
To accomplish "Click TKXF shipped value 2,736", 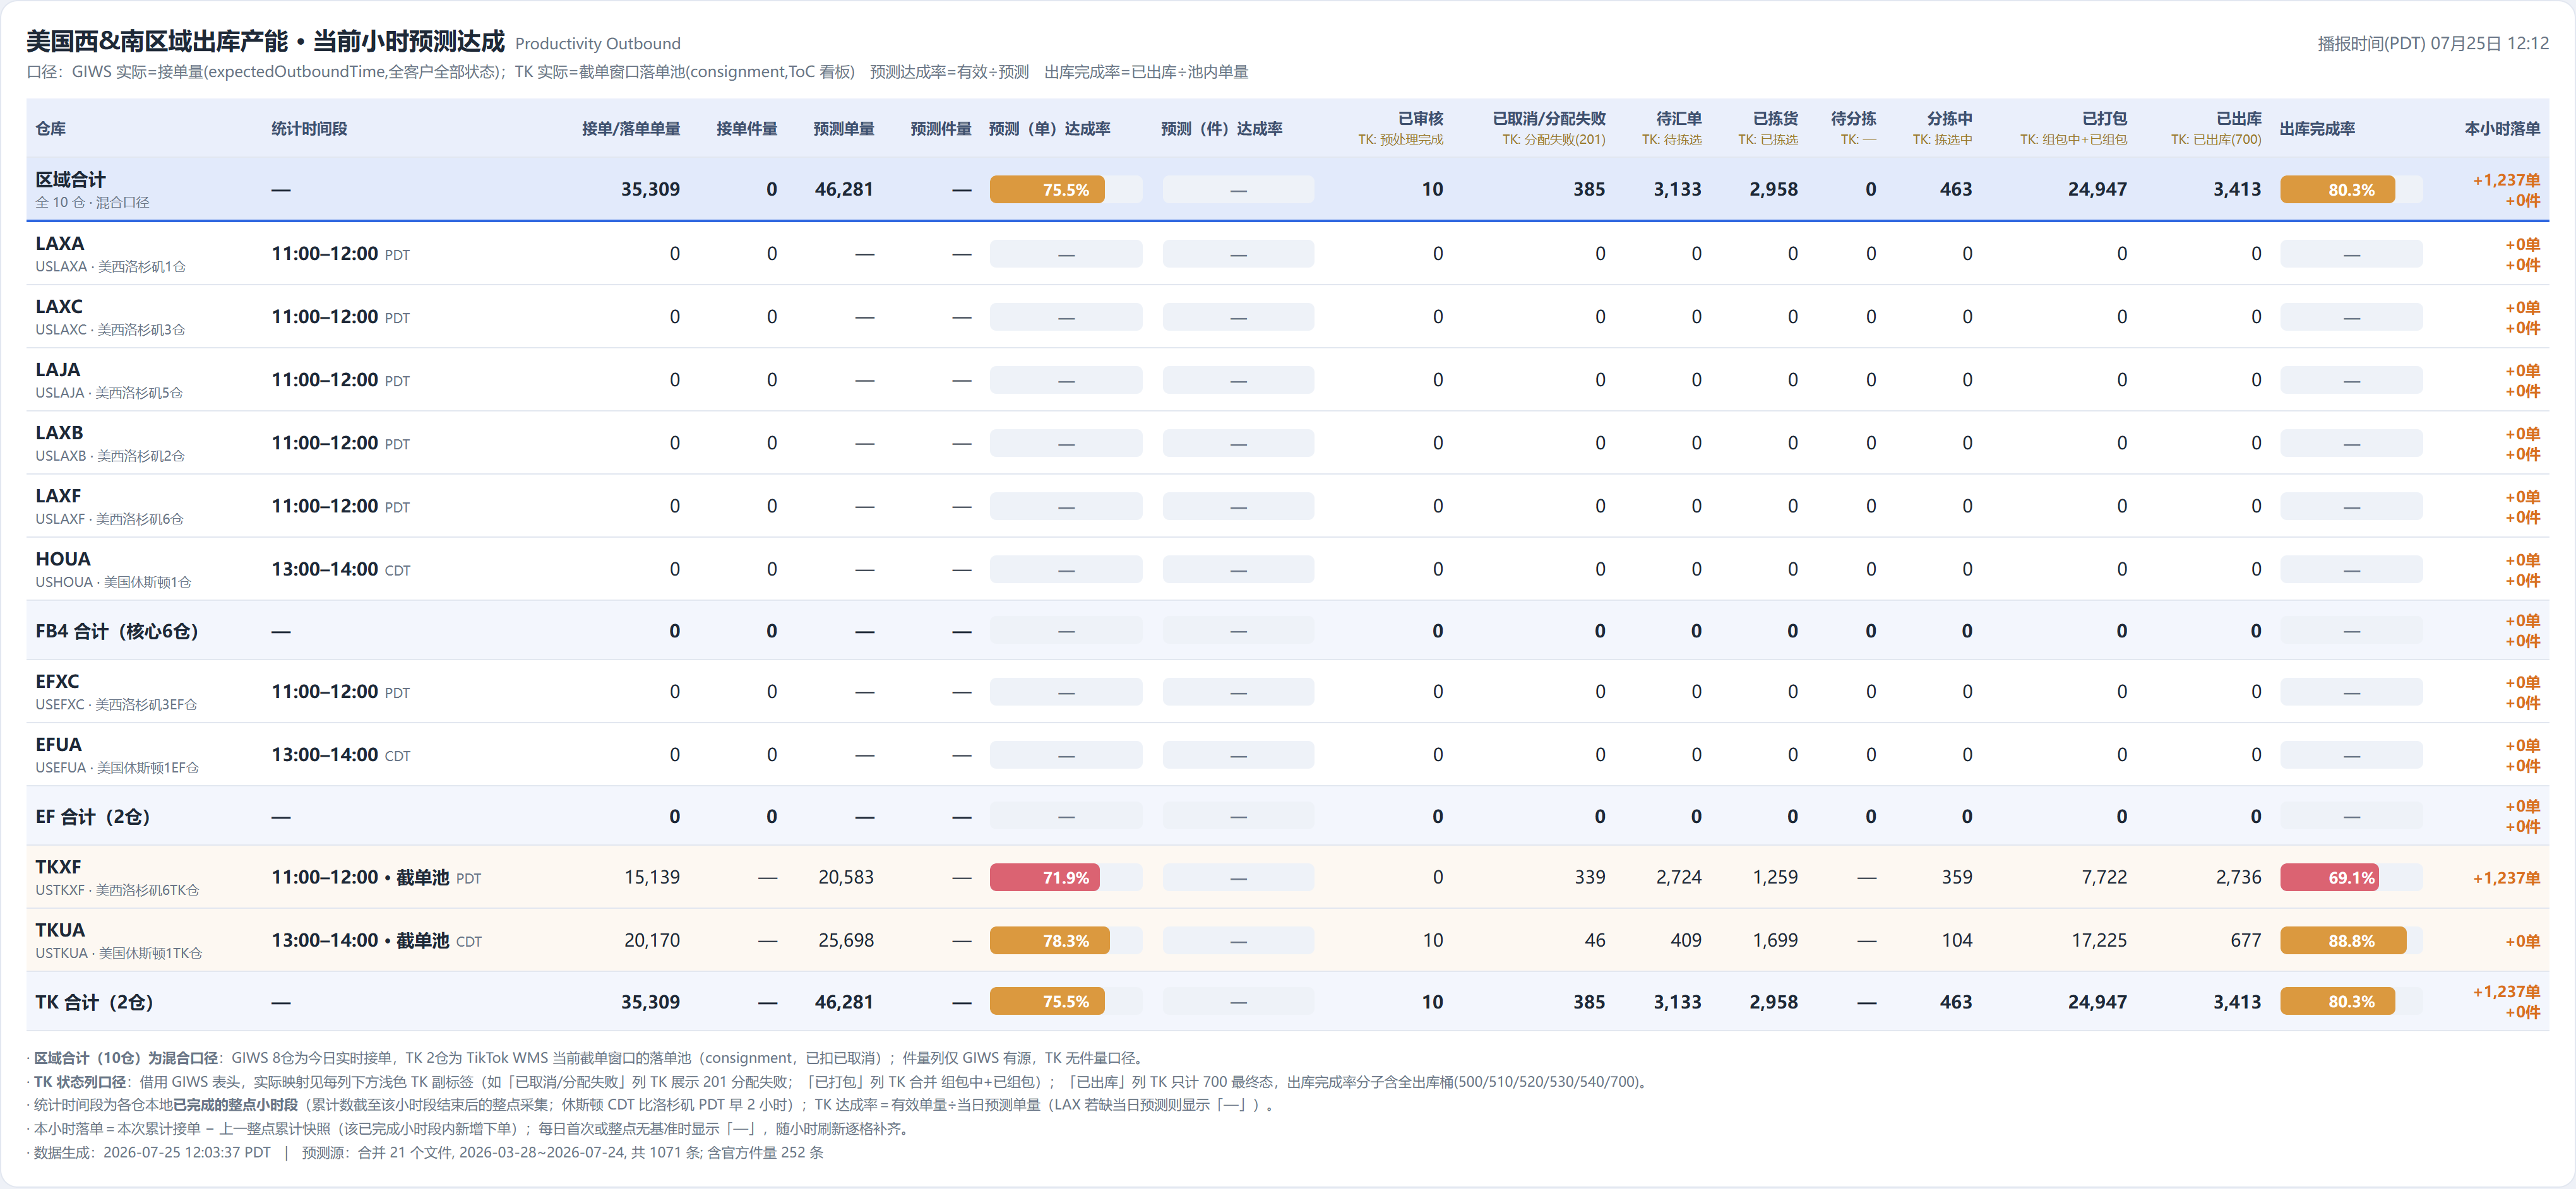I will click(2238, 877).
